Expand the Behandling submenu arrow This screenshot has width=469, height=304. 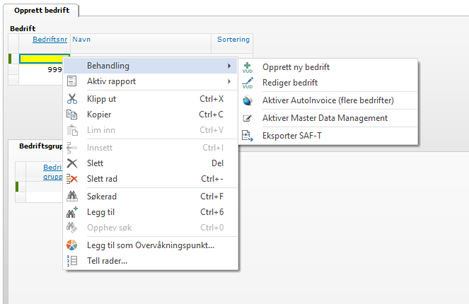(x=229, y=66)
